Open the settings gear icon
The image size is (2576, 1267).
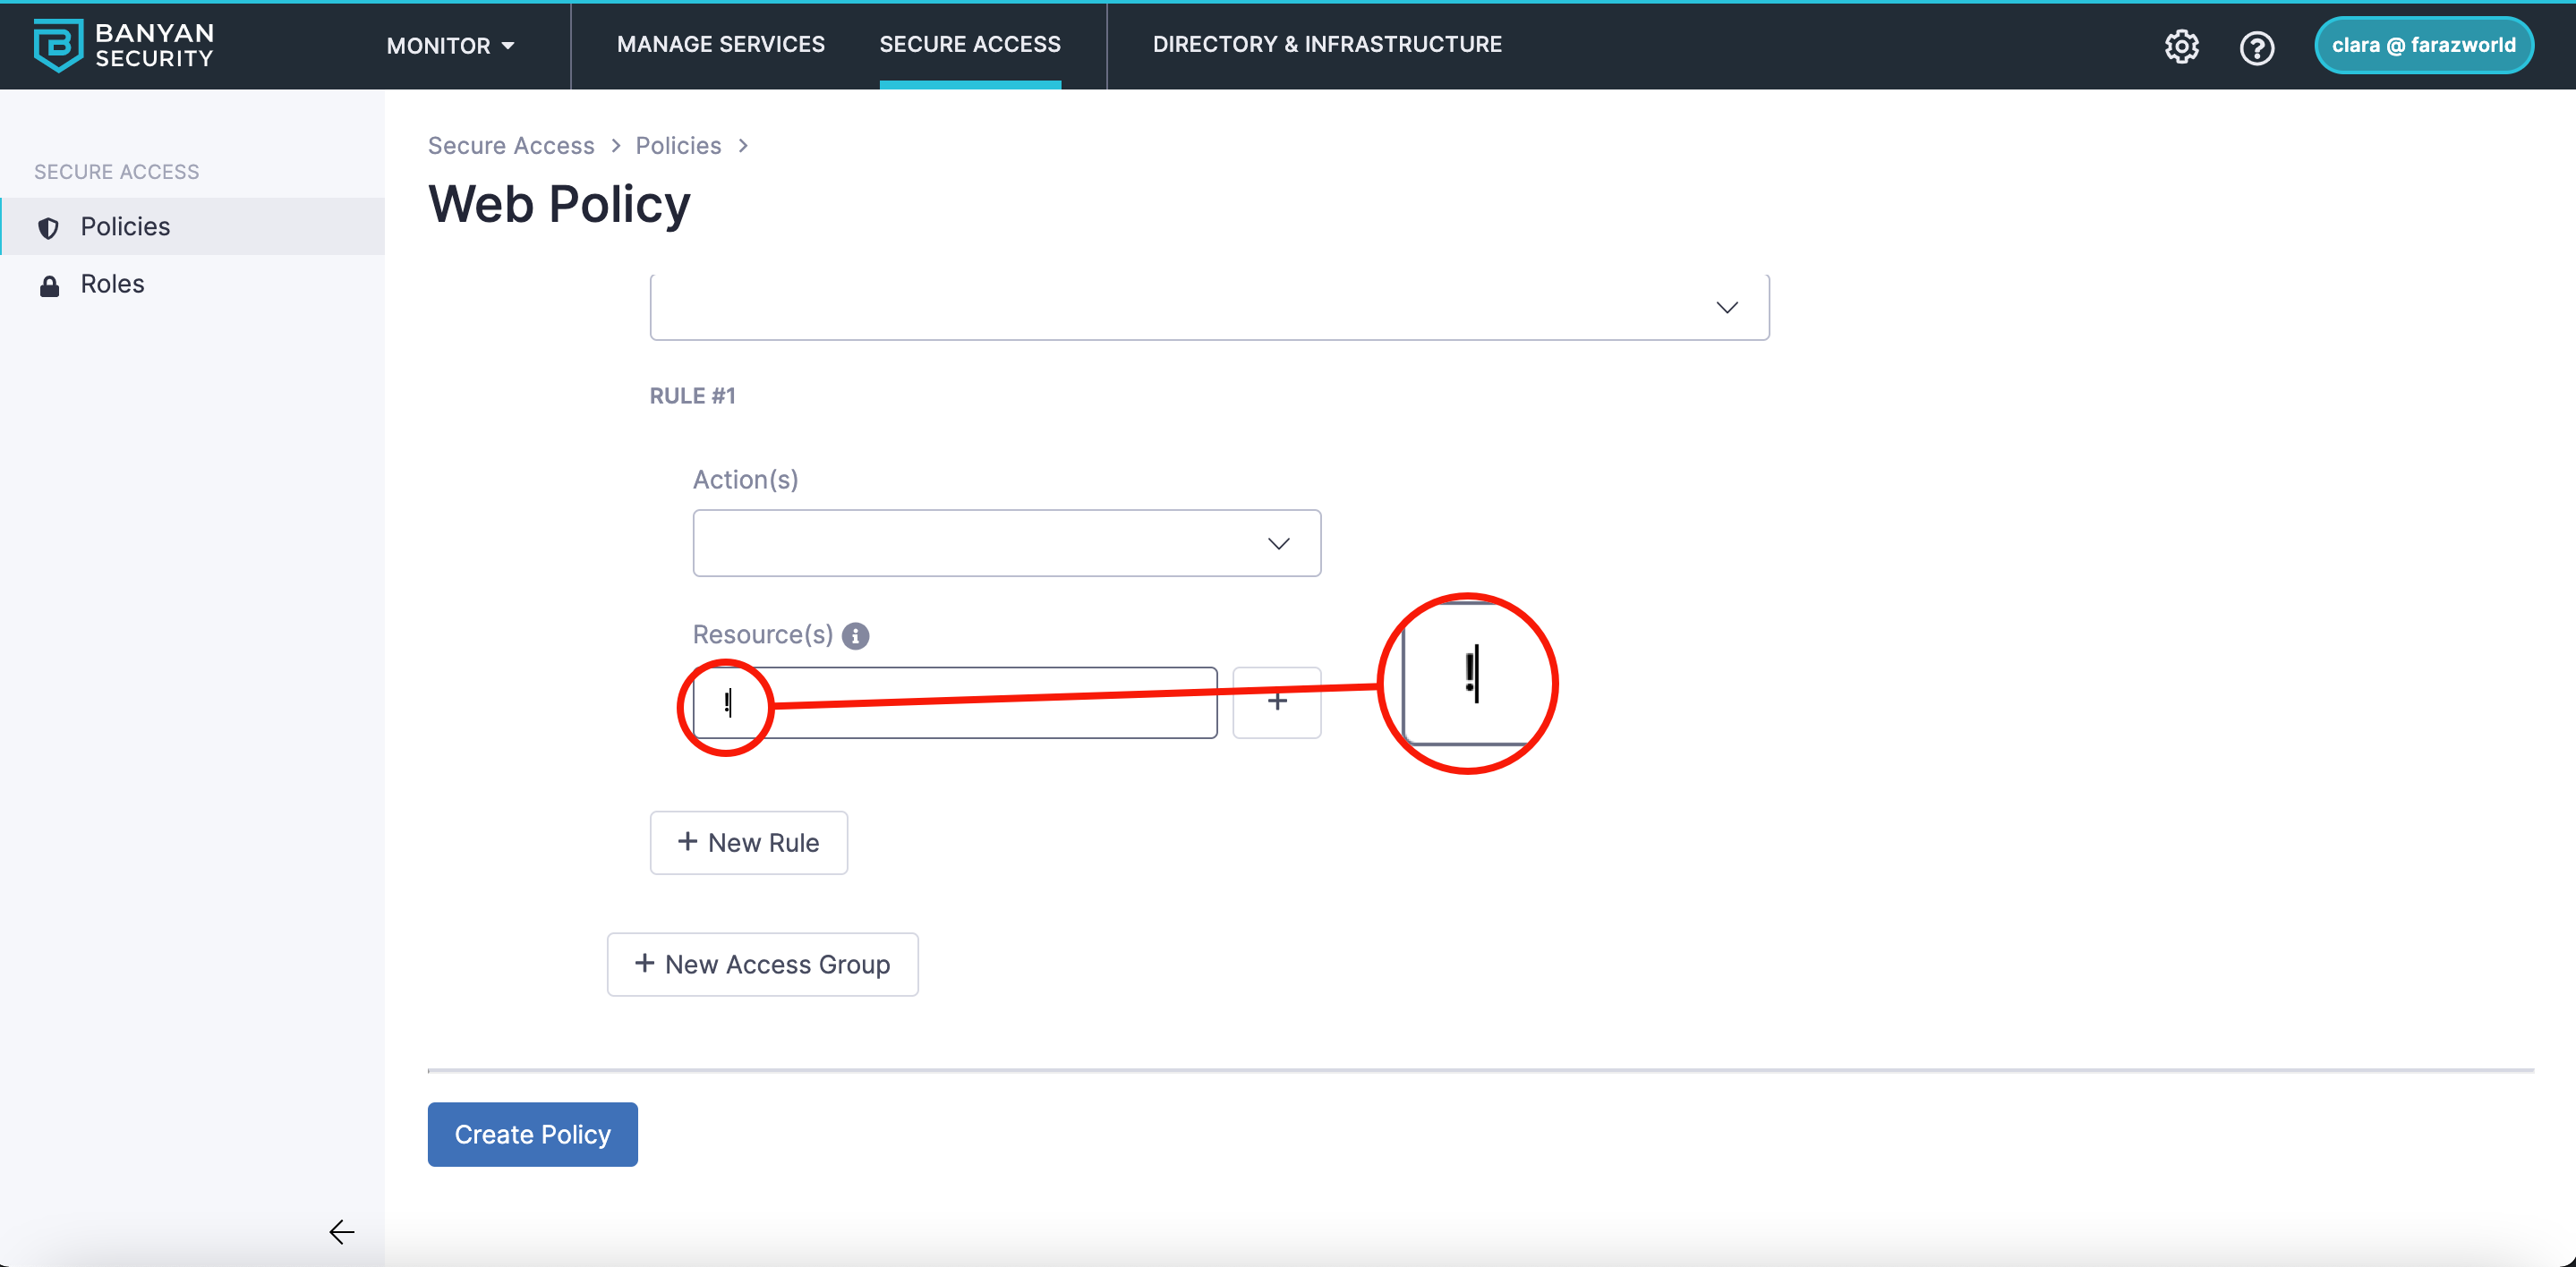click(x=2181, y=46)
